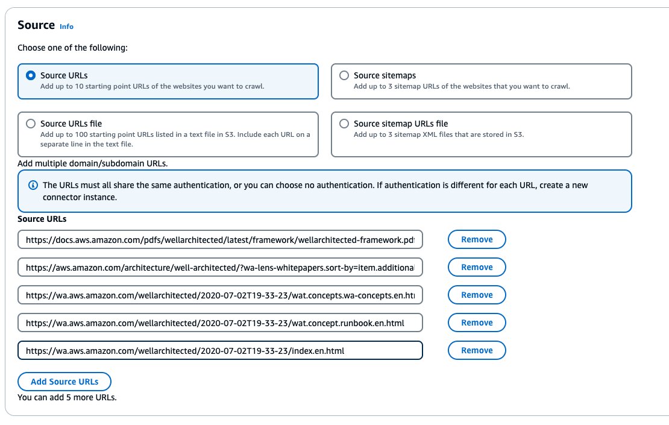Focus the wat.concept.runbook.en.html URL field
669x425 pixels.
click(220, 323)
